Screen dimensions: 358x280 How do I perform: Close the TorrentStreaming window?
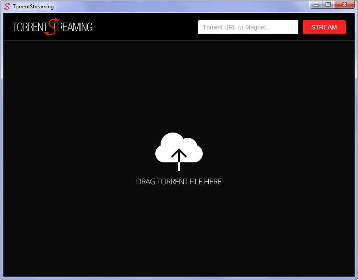pyautogui.click(x=343, y=4)
